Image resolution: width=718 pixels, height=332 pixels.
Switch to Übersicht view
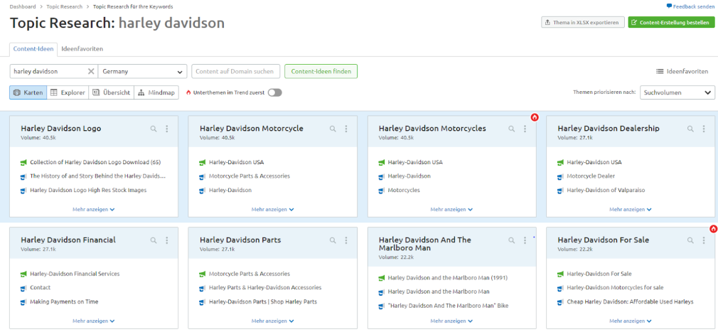coord(112,92)
